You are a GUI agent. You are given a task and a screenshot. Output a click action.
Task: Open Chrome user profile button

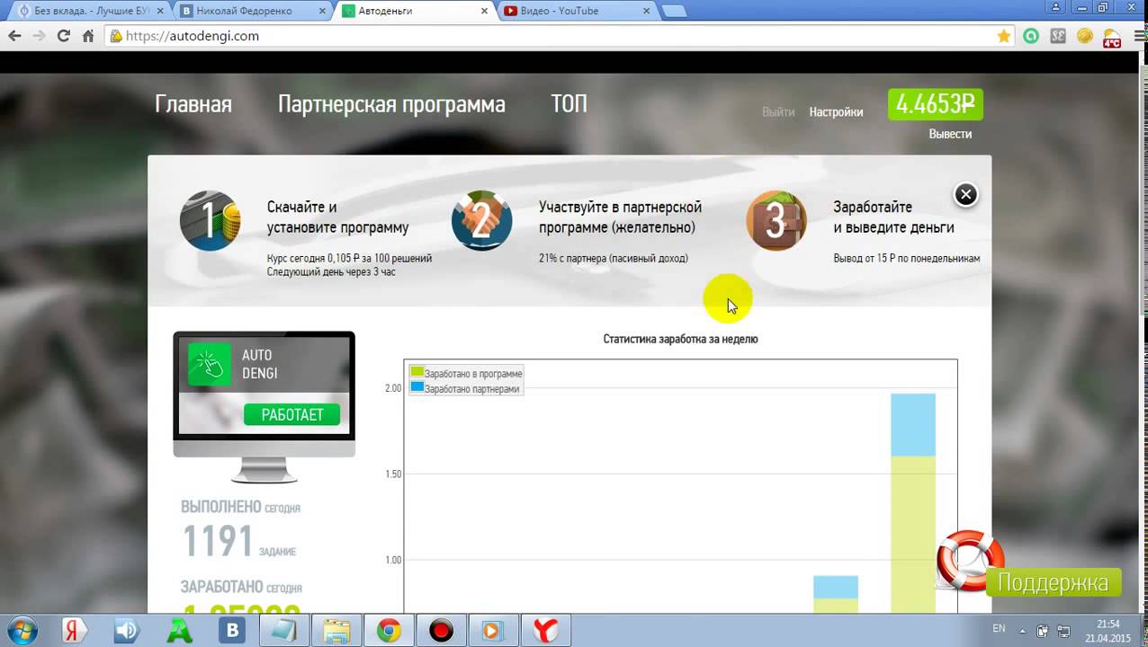[x=1055, y=6]
